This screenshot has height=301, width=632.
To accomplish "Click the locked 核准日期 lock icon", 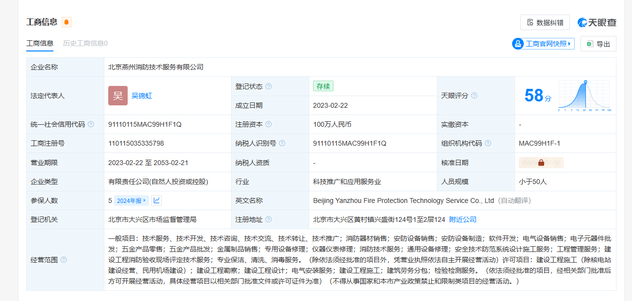I will point(541,163).
